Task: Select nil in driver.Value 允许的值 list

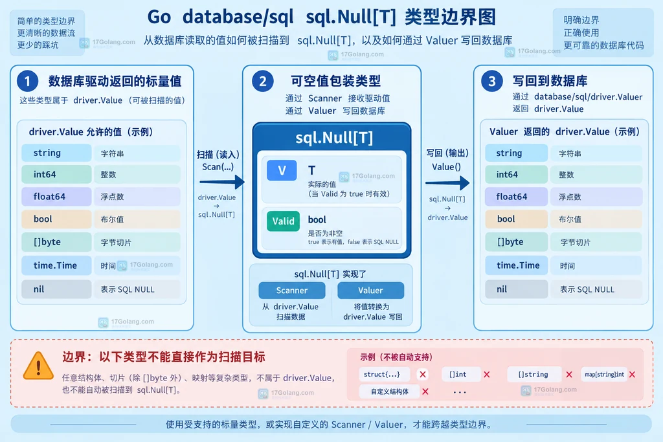Action: click(x=57, y=289)
